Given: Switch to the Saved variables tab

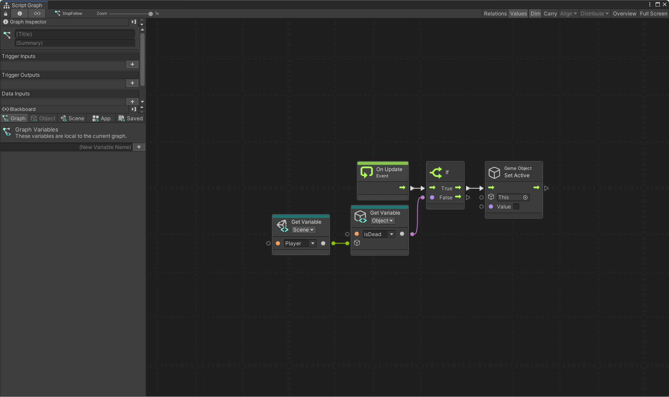Looking at the screenshot, I should (131, 118).
